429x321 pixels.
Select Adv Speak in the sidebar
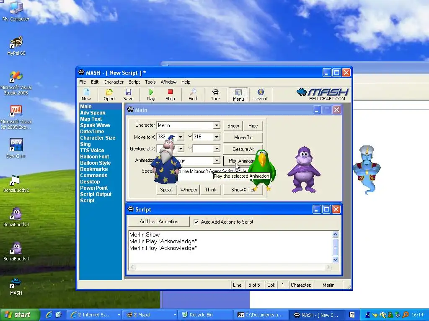coord(93,113)
